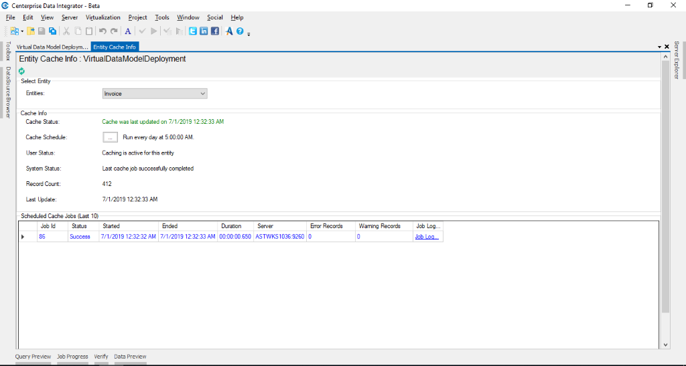Open the Job Log link for job 86
This screenshot has width=686, height=366.
click(x=427, y=237)
